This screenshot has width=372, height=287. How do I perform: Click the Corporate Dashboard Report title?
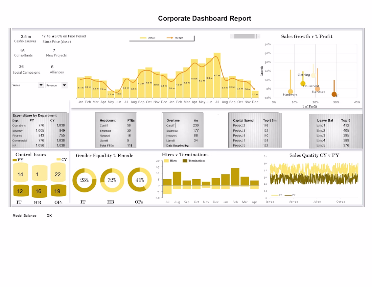click(205, 19)
